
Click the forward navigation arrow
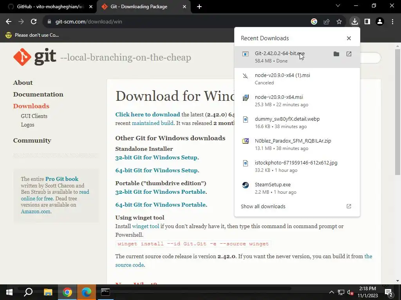[x=21, y=22]
